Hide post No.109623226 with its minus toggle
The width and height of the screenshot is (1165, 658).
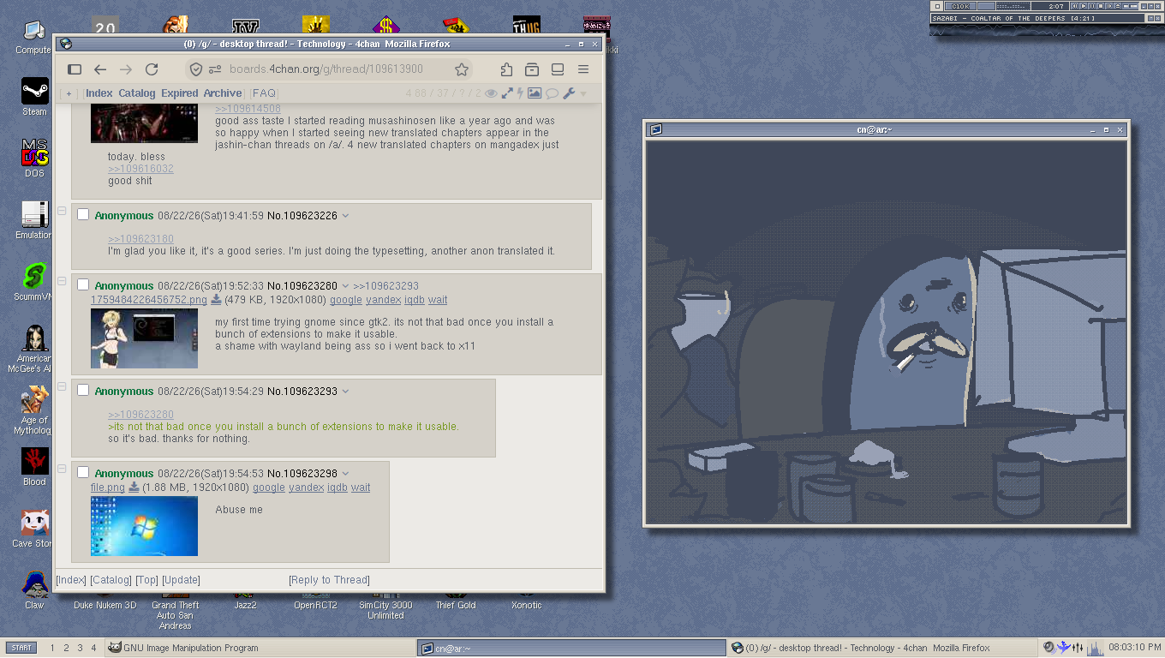(x=62, y=211)
